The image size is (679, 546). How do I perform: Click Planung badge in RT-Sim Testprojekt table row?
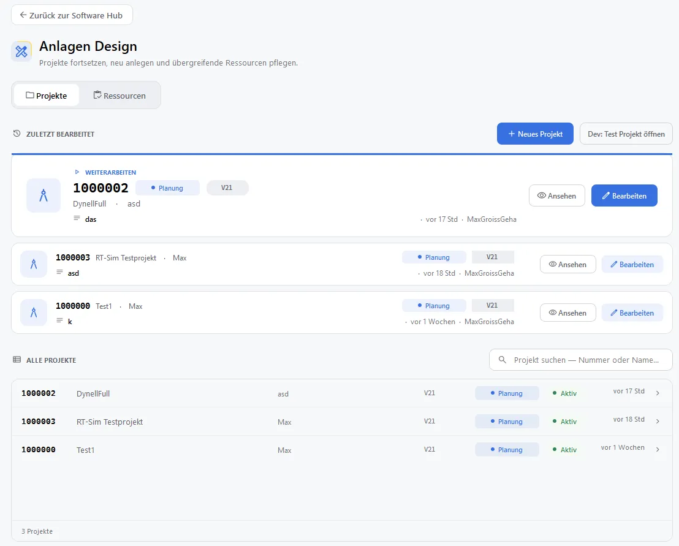pyautogui.click(x=507, y=422)
